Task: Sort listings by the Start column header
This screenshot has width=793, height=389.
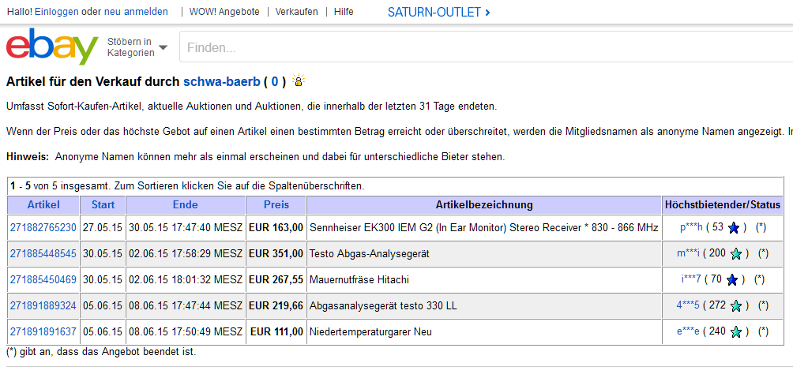Action: (103, 205)
